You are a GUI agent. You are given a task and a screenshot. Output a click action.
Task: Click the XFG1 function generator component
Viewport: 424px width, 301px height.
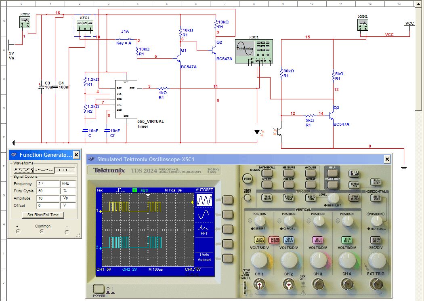click(x=85, y=26)
